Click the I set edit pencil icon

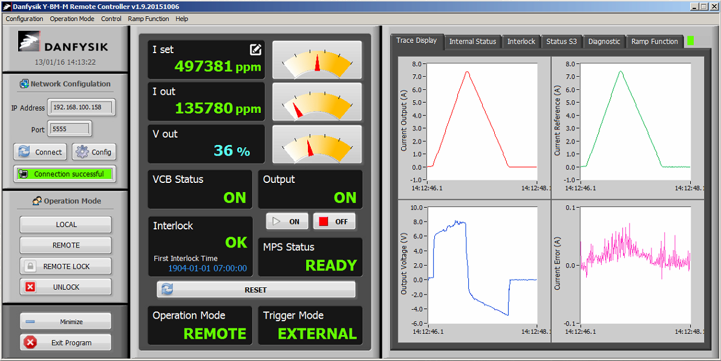pyautogui.click(x=255, y=50)
